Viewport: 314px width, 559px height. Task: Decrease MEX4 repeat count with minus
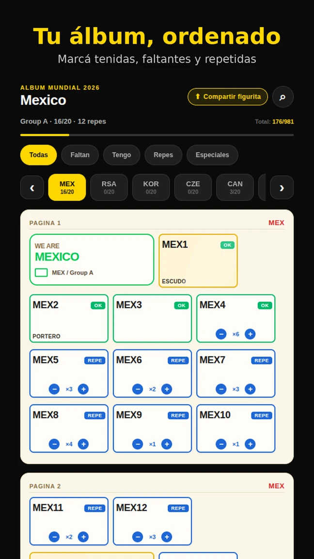[x=221, y=334]
